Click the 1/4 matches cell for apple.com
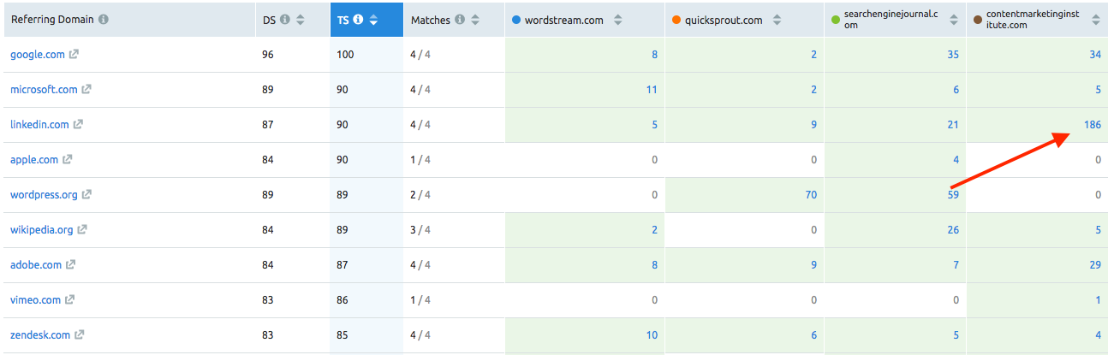Viewport: 1114px width, 355px height. click(420, 160)
